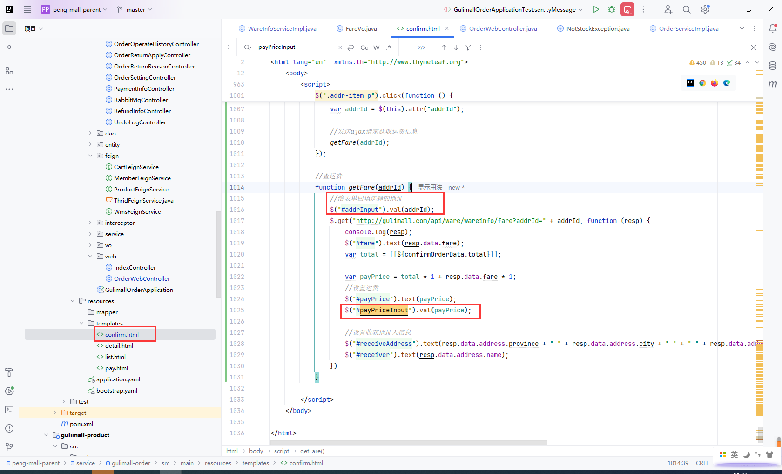Clear the search field text

(x=340, y=47)
